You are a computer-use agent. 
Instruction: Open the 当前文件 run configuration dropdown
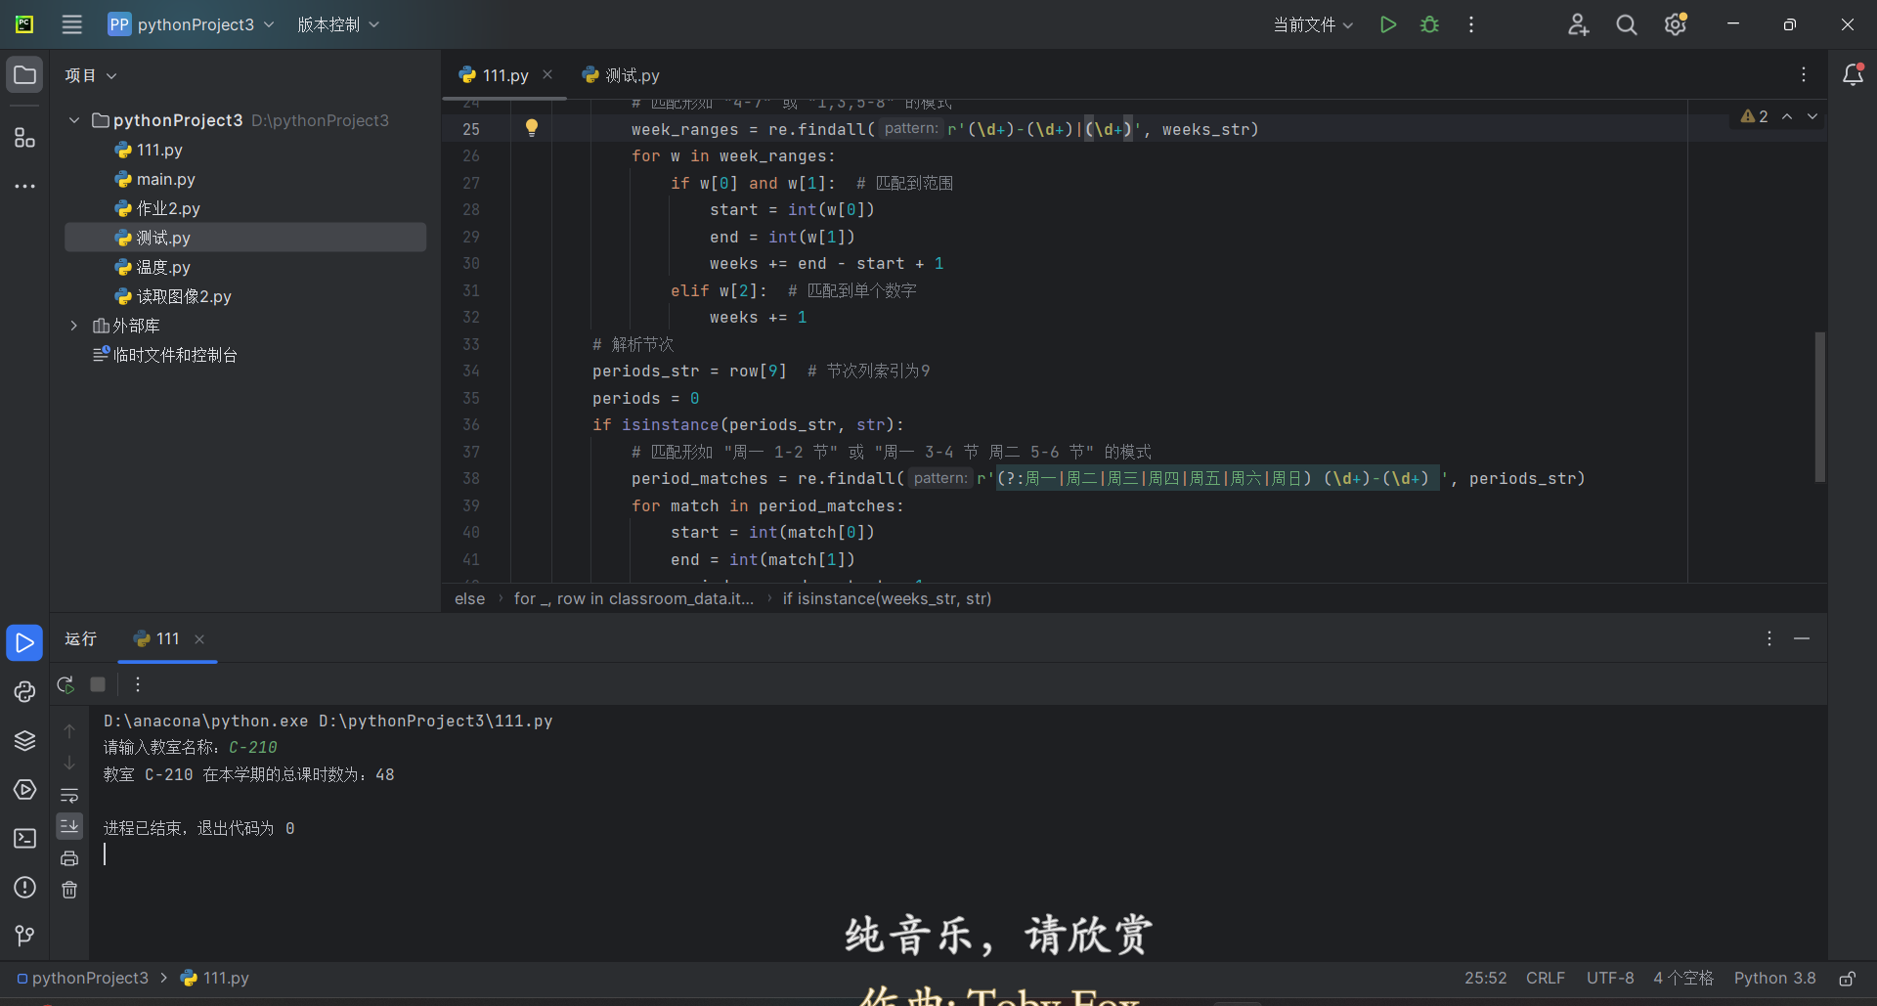[x=1313, y=24]
